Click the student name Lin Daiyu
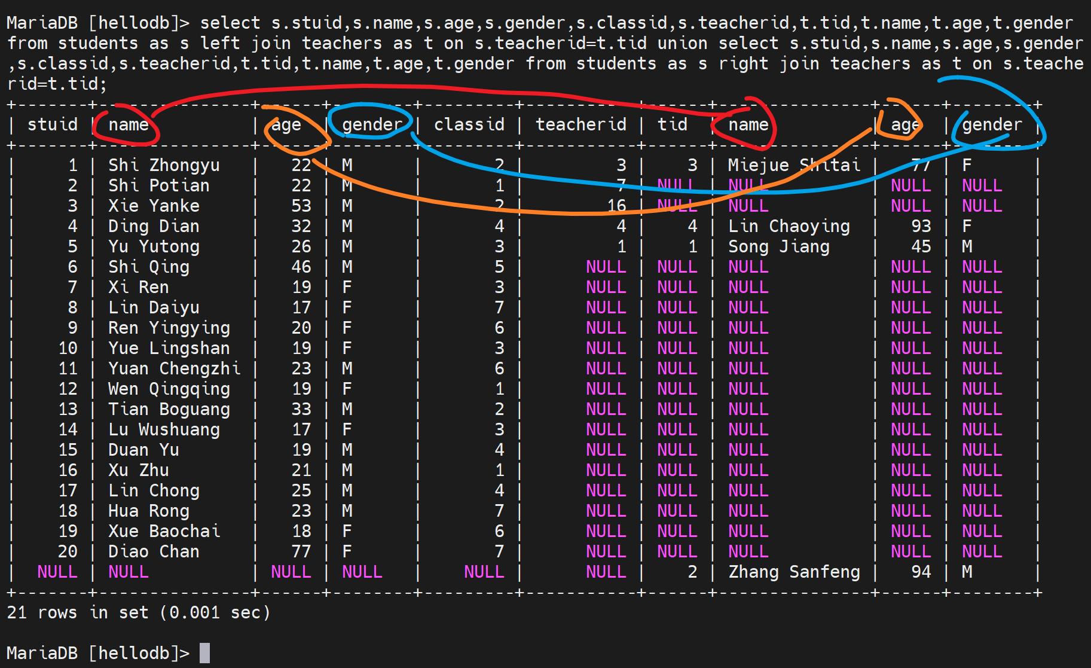 click(154, 307)
